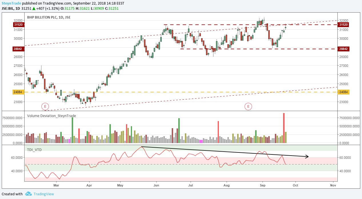This screenshot has width=362, height=199.
Task: Click the Jul label on time axis
Action: 190,185
